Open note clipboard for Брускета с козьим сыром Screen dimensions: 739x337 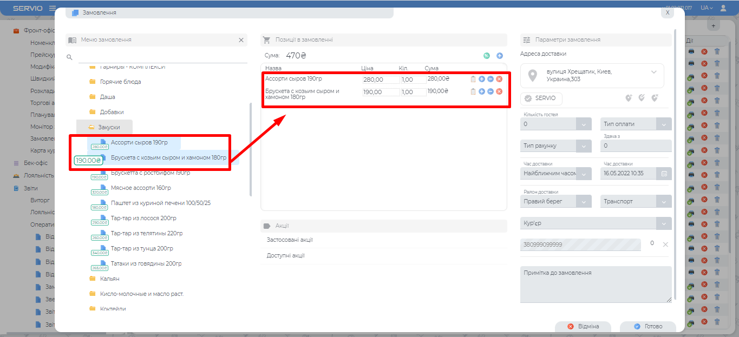pyautogui.click(x=473, y=92)
